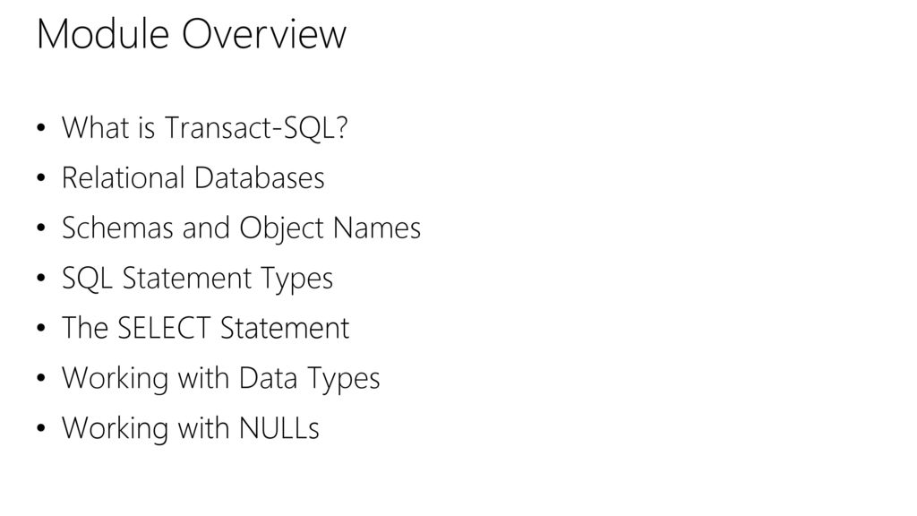Image resolution: width=917 pixels, height=516 pixels.
Task: Click the word "Databases" in second bullet
Action: pyautogui.click(x=259, y=177)
